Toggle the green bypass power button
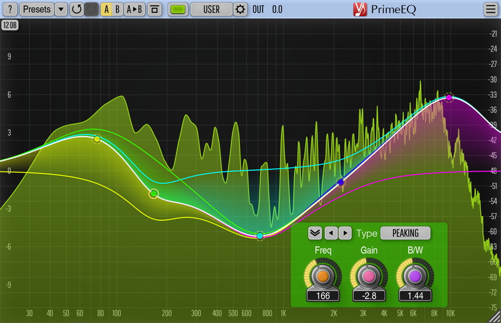The height and width of the screenshot is (323, 501). [179, 9]
